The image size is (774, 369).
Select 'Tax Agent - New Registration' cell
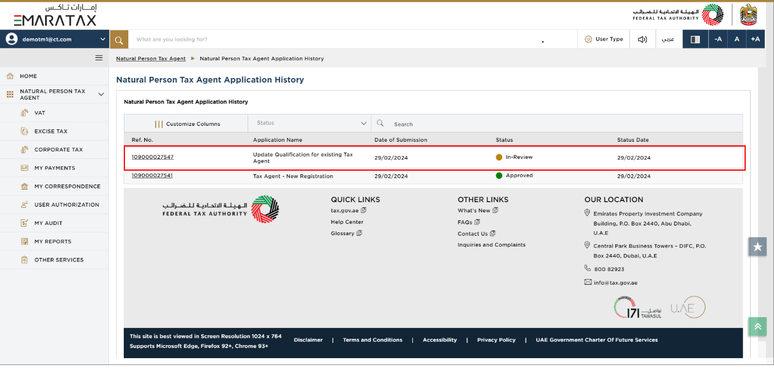(293, 176)
